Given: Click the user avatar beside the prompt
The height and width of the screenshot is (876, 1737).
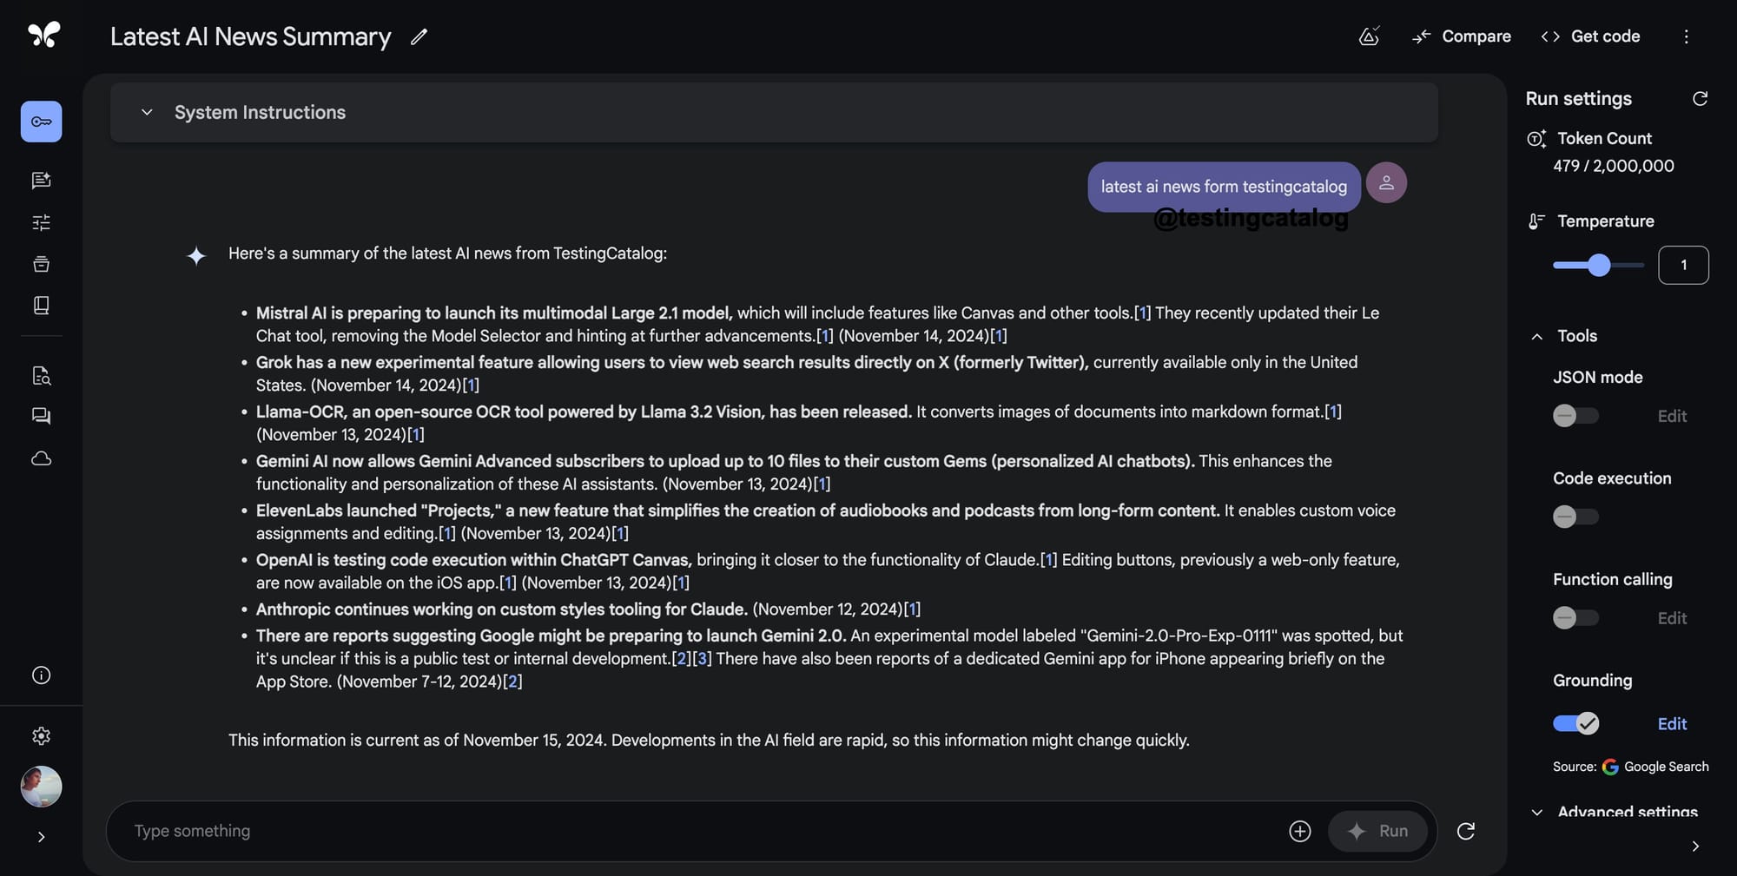Looking at the screenshot, I should 1386,183.
